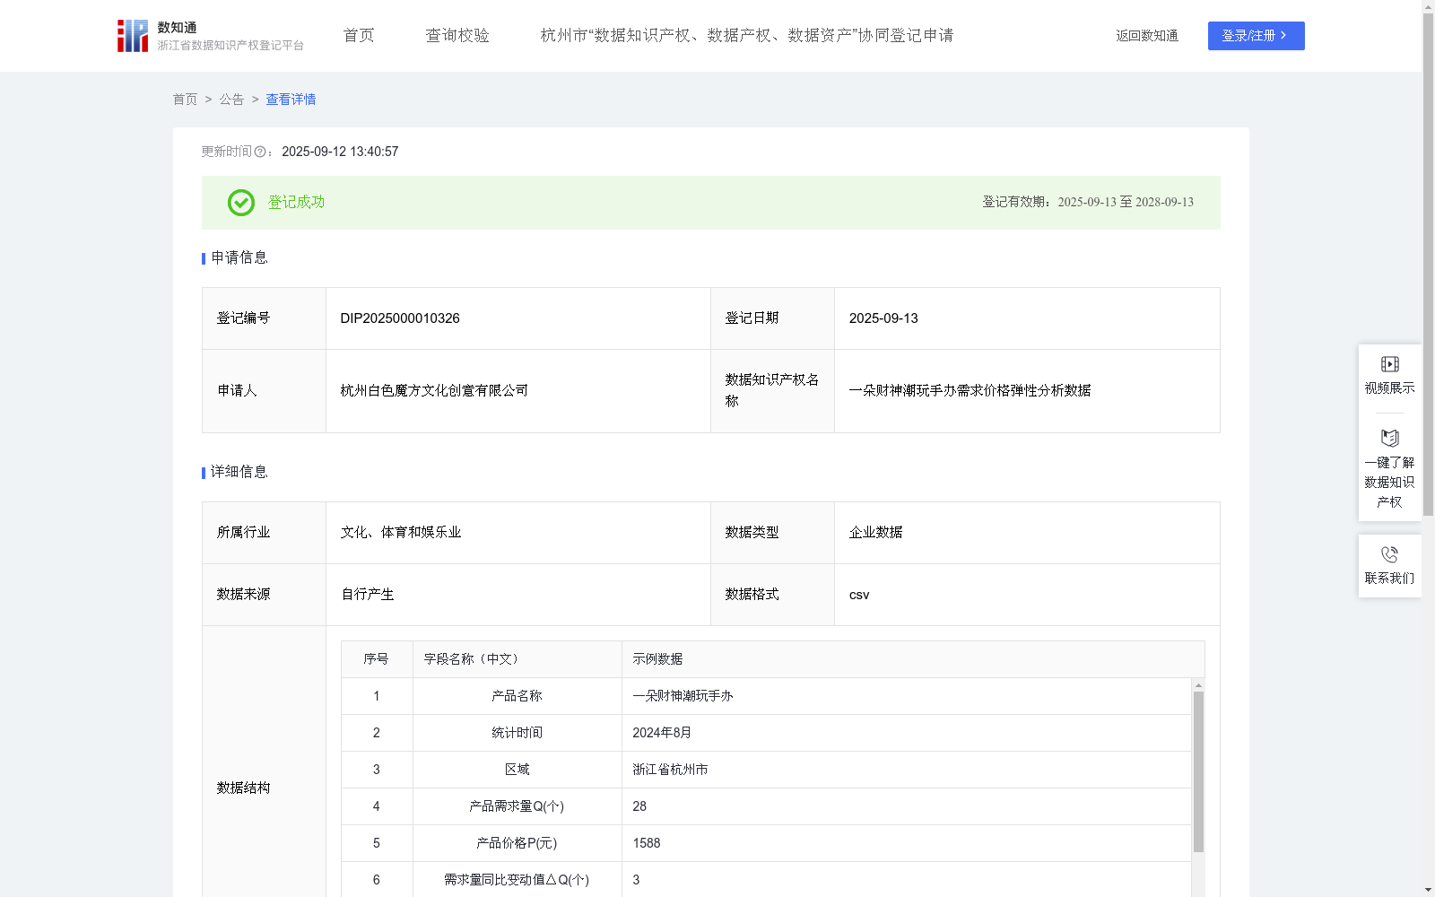
Task: Click the 数据结构 row label
Action: coord(243,788)
